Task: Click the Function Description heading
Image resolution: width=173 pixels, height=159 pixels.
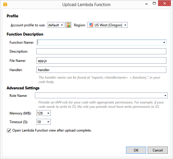Action: click(25, 34)
